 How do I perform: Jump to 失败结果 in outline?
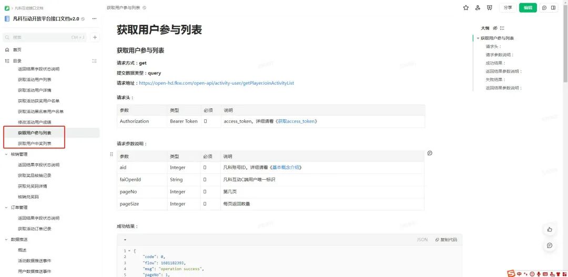coord(495,80)
